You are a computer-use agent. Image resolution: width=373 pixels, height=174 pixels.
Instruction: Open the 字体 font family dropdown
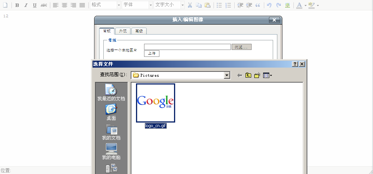tap(137, 5)
